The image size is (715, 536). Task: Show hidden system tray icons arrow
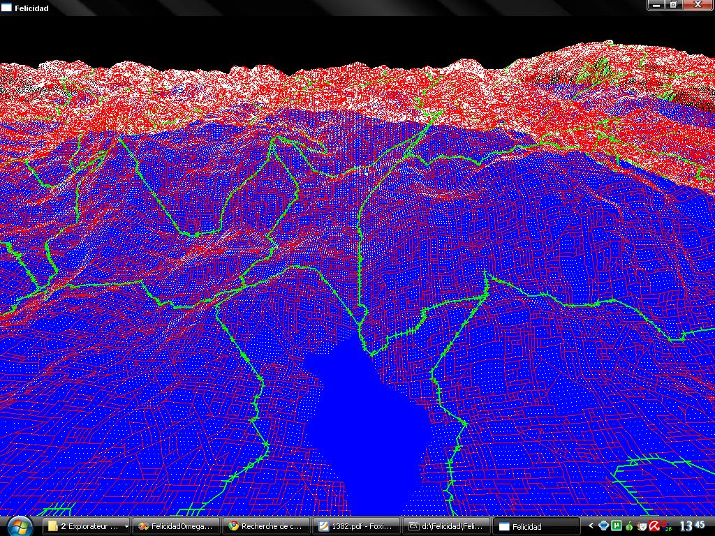pyautogui.click(x=592, y=526)
